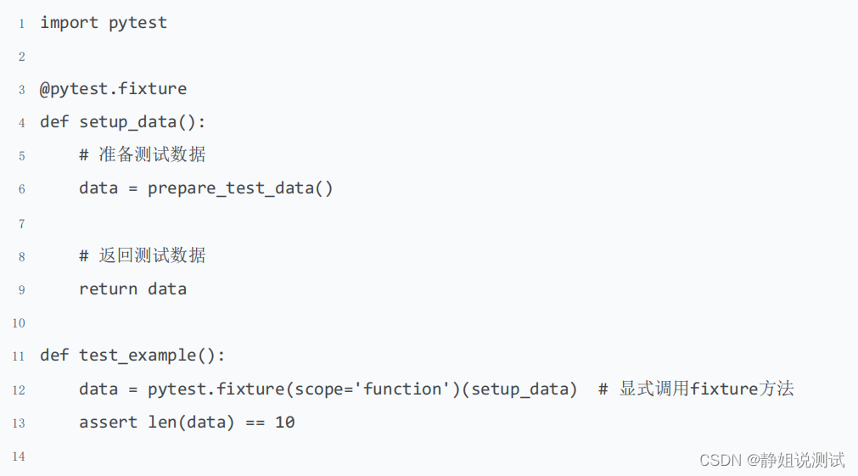
Task: Click '(setup_data)' argument on line 12
Action: [x=519, y=389]
